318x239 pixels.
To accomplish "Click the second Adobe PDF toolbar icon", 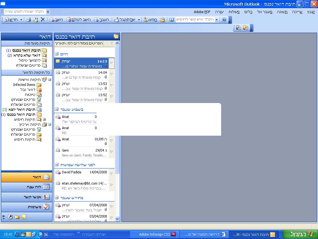I will click(x=246, y=28).
